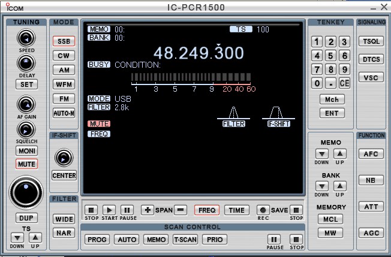The height and width of the screenshot is (257, 391).
Task: Center the IF shift with CENTER
Action: point(64,176)
